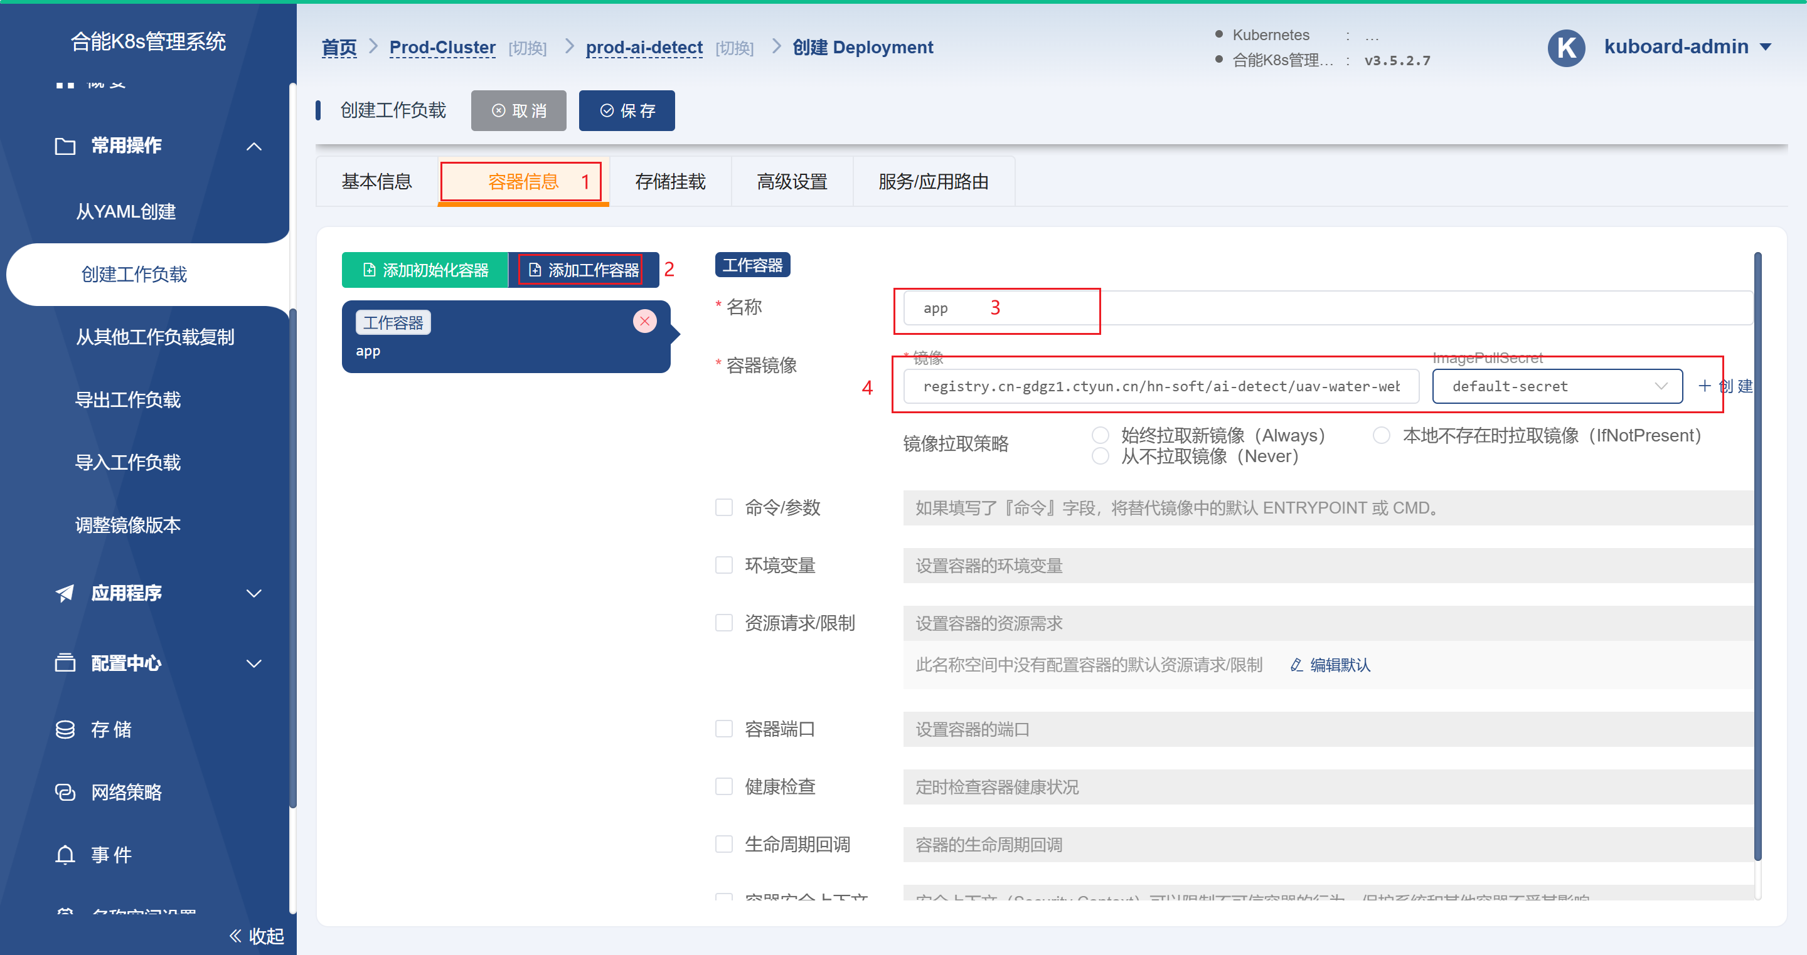Switch to the 存储挂载 tab
Screen dimensions: 1807x955
pos(670,182)
